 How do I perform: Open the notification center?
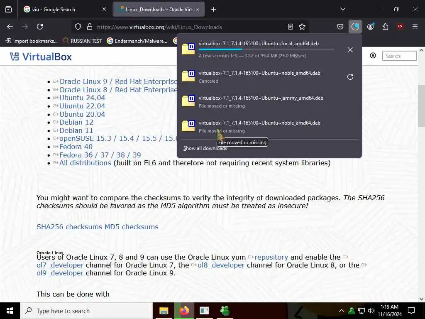[x=411, y=311]
